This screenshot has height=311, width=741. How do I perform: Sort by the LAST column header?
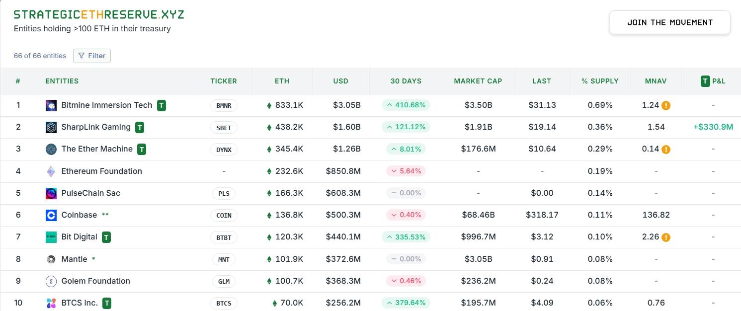[x=542, y=81]
